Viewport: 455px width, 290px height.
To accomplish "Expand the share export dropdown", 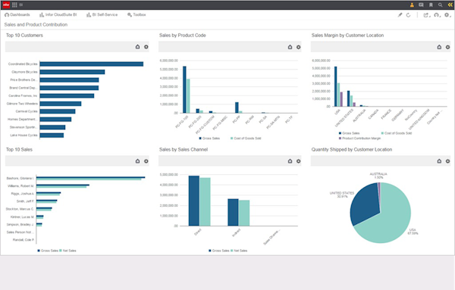I will coord(426,15).
